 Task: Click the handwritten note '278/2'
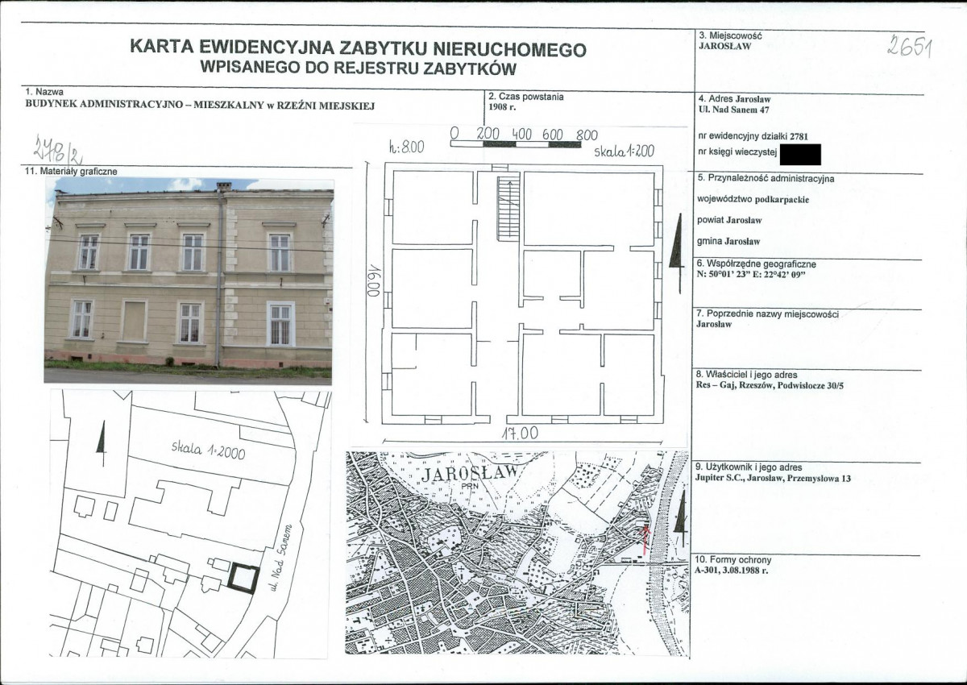[x=56, y=150]
